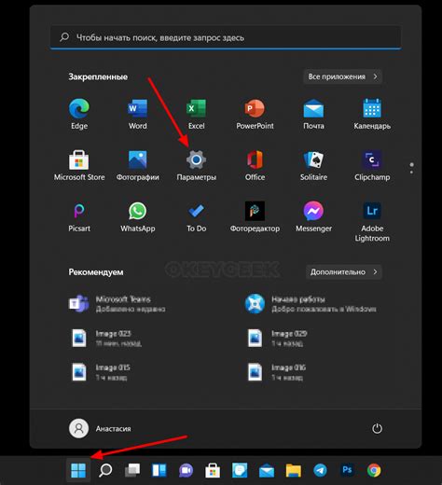The height and width of the screenshot is (485, 442).
Task: Open taskbar Search magnifier
Action: click(x=105, y=470)
